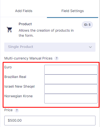Click the Norwegian Krone label

(x=18, y=96)
